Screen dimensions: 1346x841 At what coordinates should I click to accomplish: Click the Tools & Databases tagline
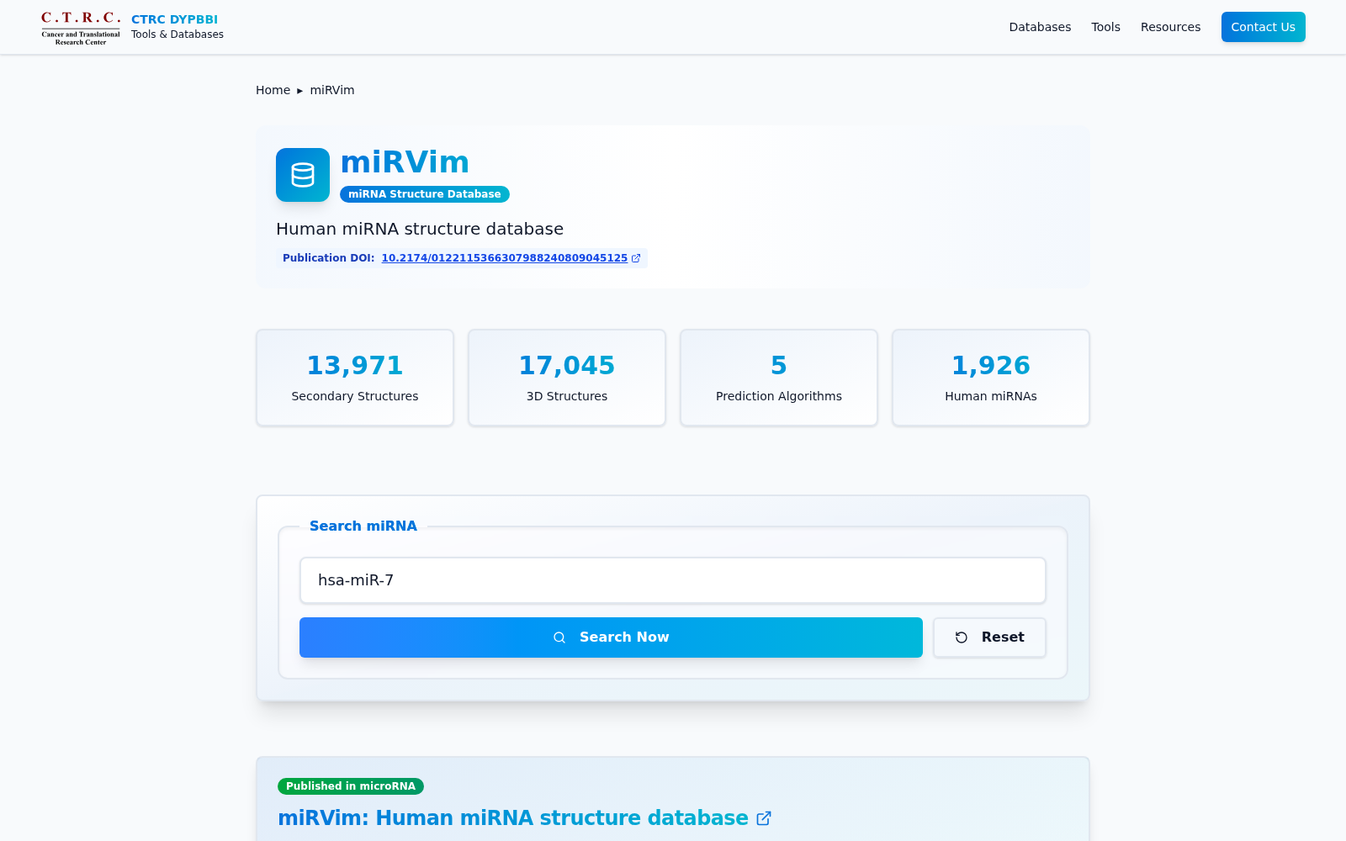click(x=178, y=34)
